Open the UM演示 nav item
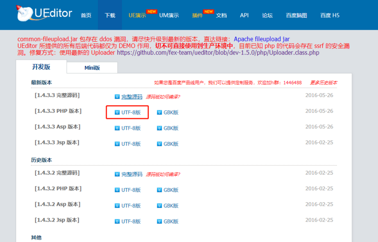 pos(169,16)
